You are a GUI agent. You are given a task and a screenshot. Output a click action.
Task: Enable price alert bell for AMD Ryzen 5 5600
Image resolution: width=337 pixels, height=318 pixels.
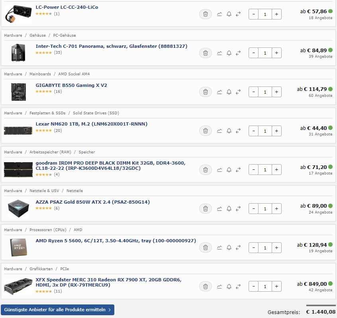pos(229,248)
